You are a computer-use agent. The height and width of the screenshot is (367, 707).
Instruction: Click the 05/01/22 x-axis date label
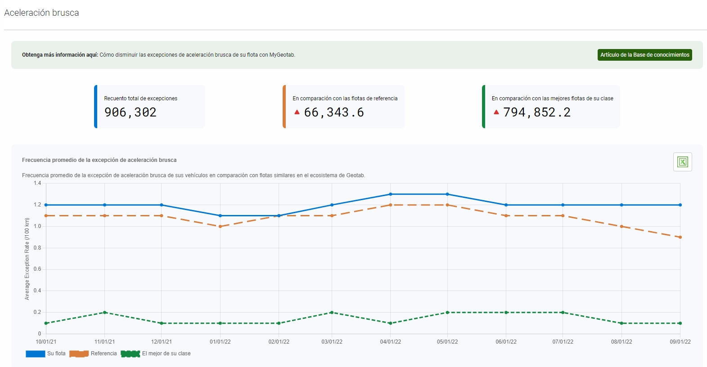coord(447,342)
